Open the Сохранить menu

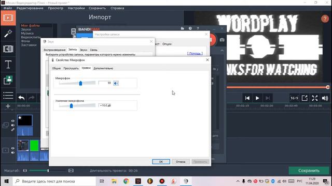coord(97,8)
